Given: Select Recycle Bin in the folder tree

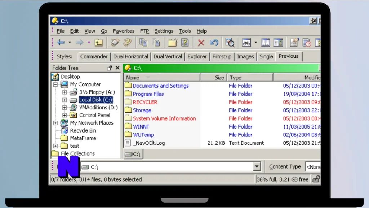Looking at the screenshot, I should [x=83, y=130].
